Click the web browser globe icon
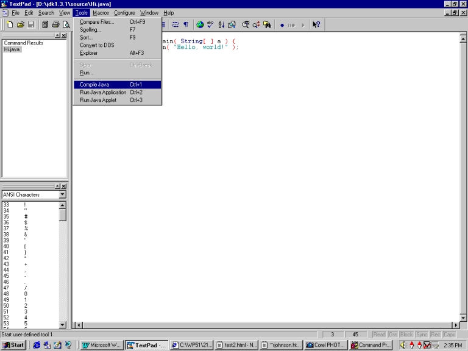The width and height of the screenshot is (468, 351). (x=200, y=25)
